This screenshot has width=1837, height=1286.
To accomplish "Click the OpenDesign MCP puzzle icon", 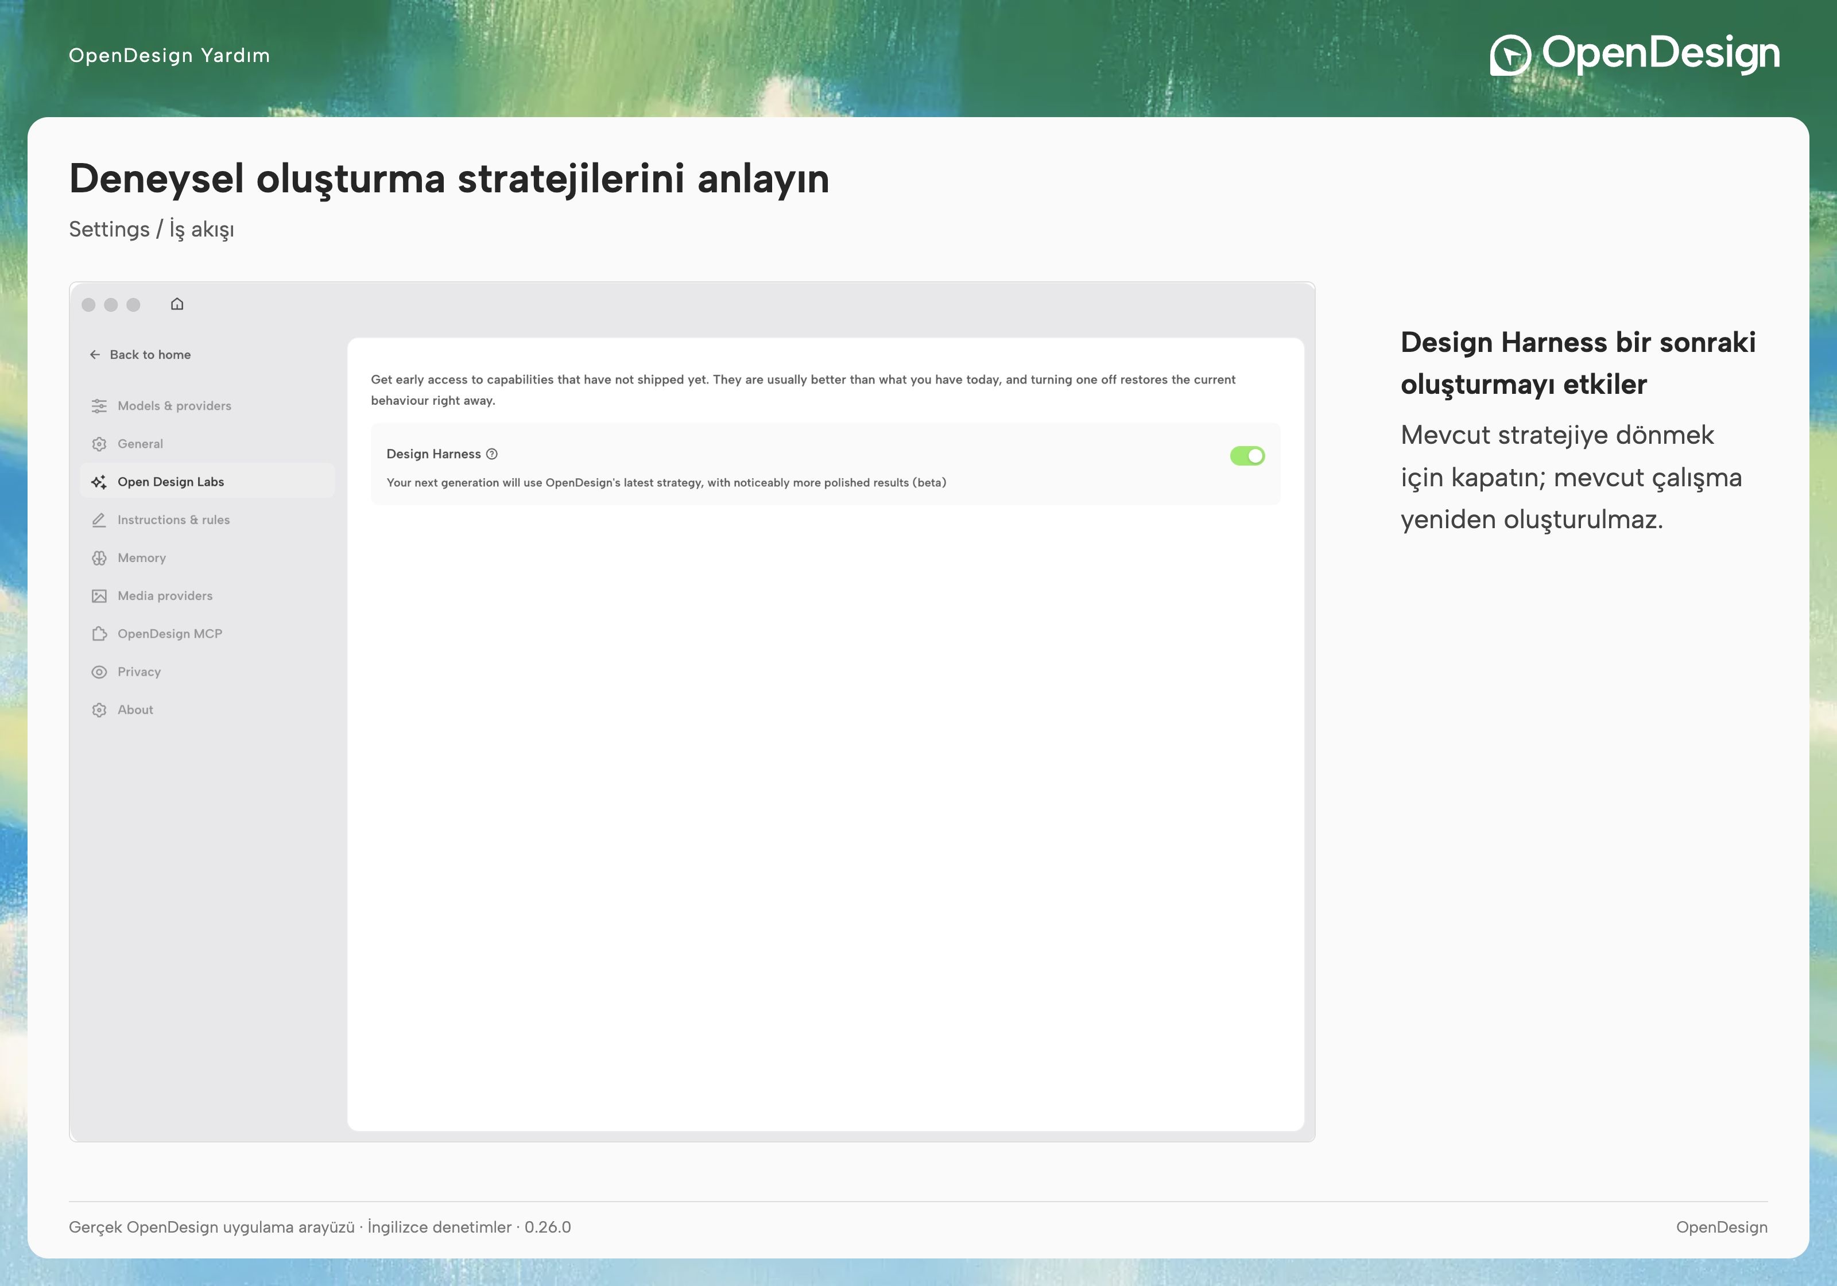I will 99,634.
